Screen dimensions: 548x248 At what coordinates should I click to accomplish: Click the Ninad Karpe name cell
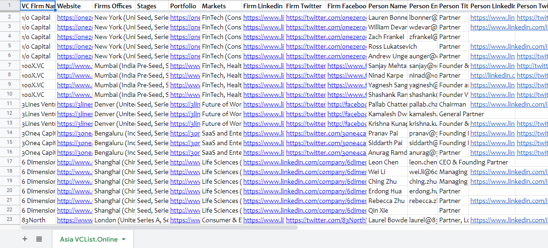tap(387, 75)
